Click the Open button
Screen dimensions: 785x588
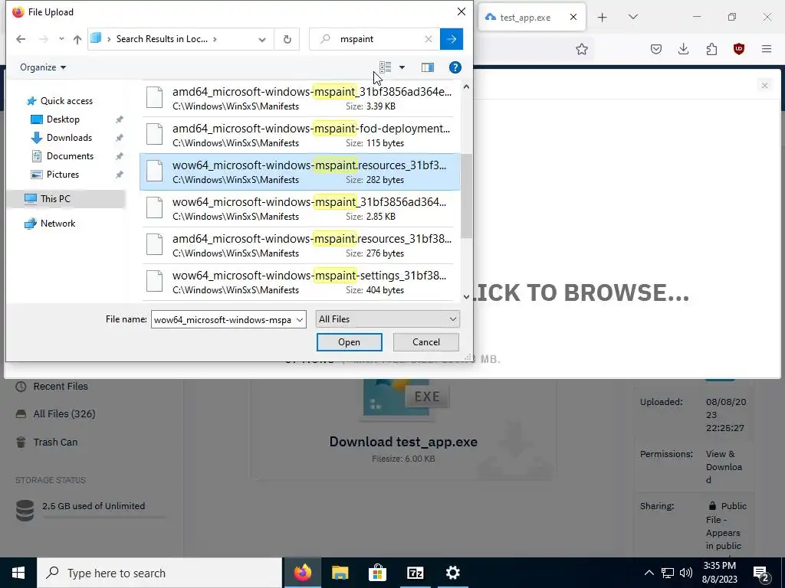click(349, 342)
